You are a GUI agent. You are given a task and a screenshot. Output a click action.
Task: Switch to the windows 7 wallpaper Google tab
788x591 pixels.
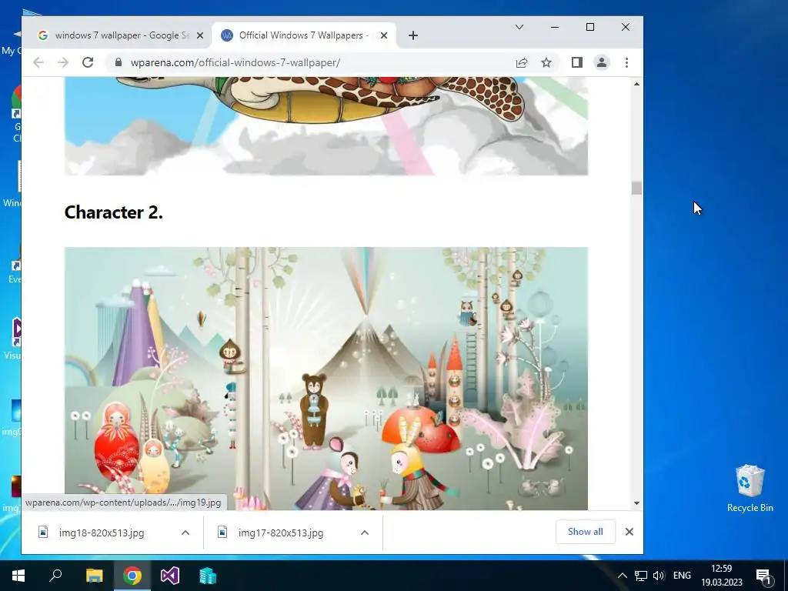121,35
